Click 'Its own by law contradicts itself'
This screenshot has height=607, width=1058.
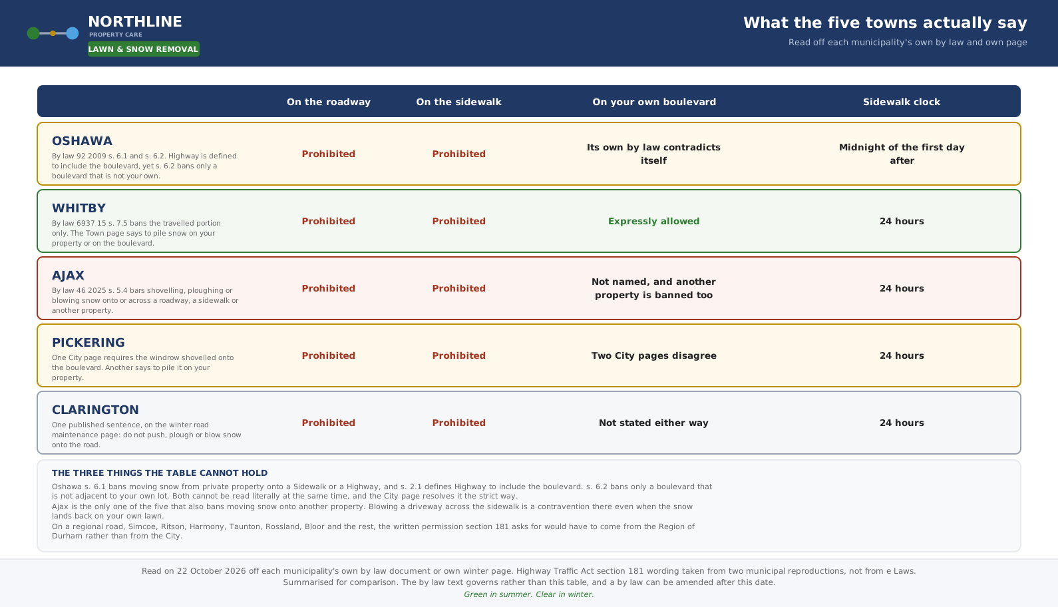654,154
